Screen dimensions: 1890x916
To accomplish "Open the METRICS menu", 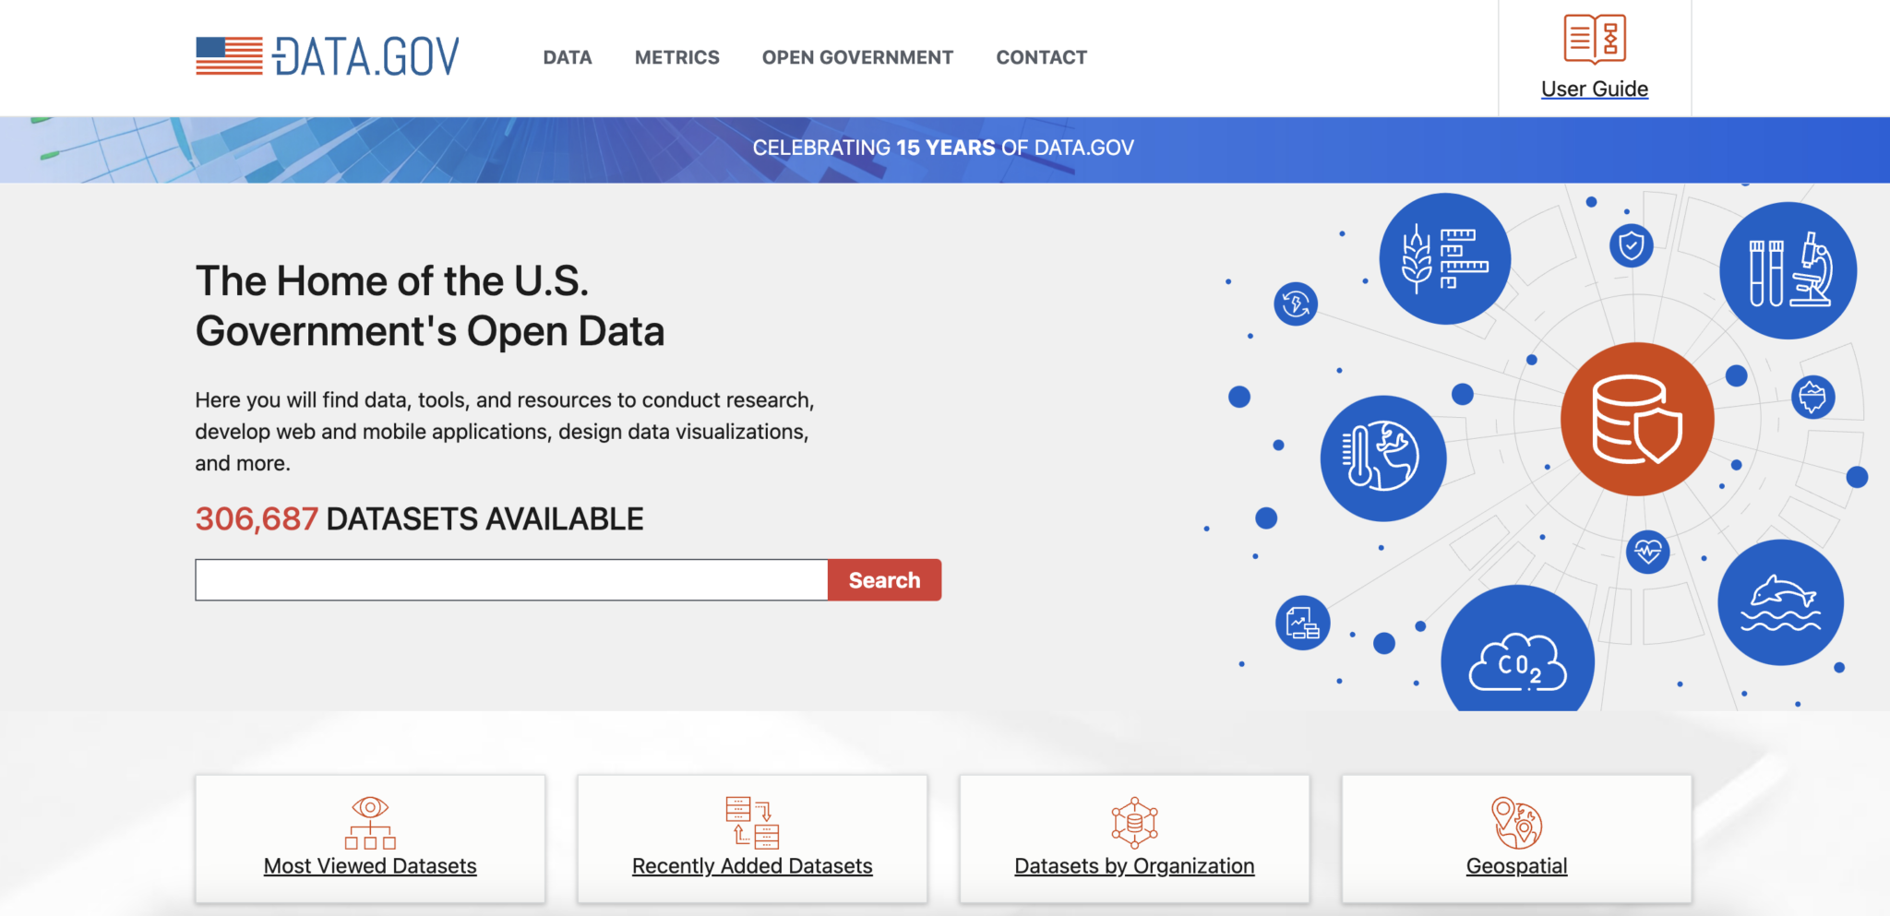I will pos(676,57).
